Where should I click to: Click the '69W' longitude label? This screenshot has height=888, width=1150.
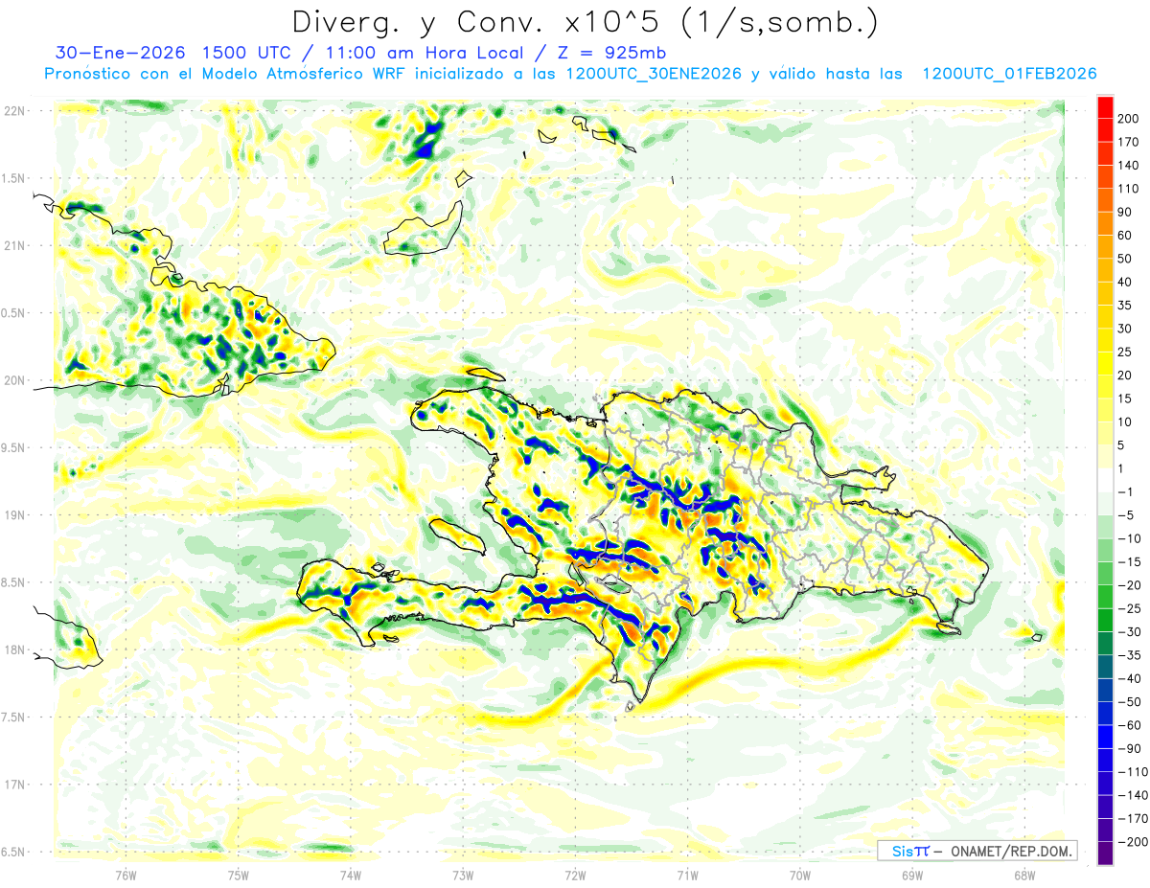[912, 875]
